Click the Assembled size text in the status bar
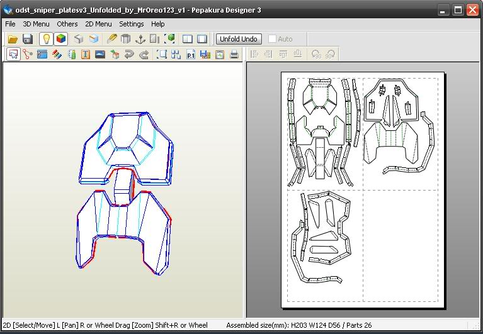The width and height of the screenshot is (483, 334). pyautogui.click(x=298, y=325)
